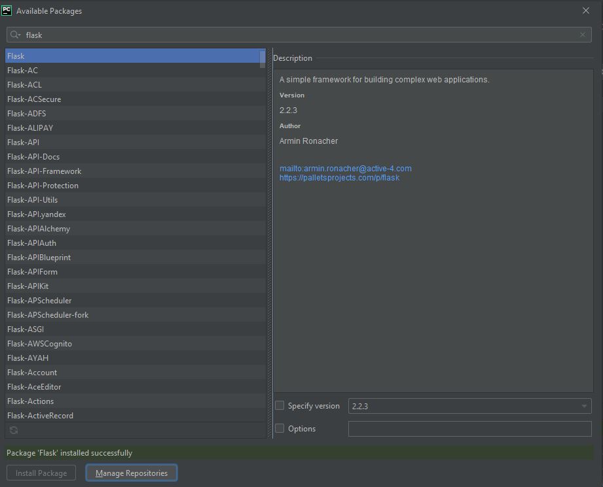Open the version dropdown showing 2.2.3

pyautogui.click(x=585, y=405)
